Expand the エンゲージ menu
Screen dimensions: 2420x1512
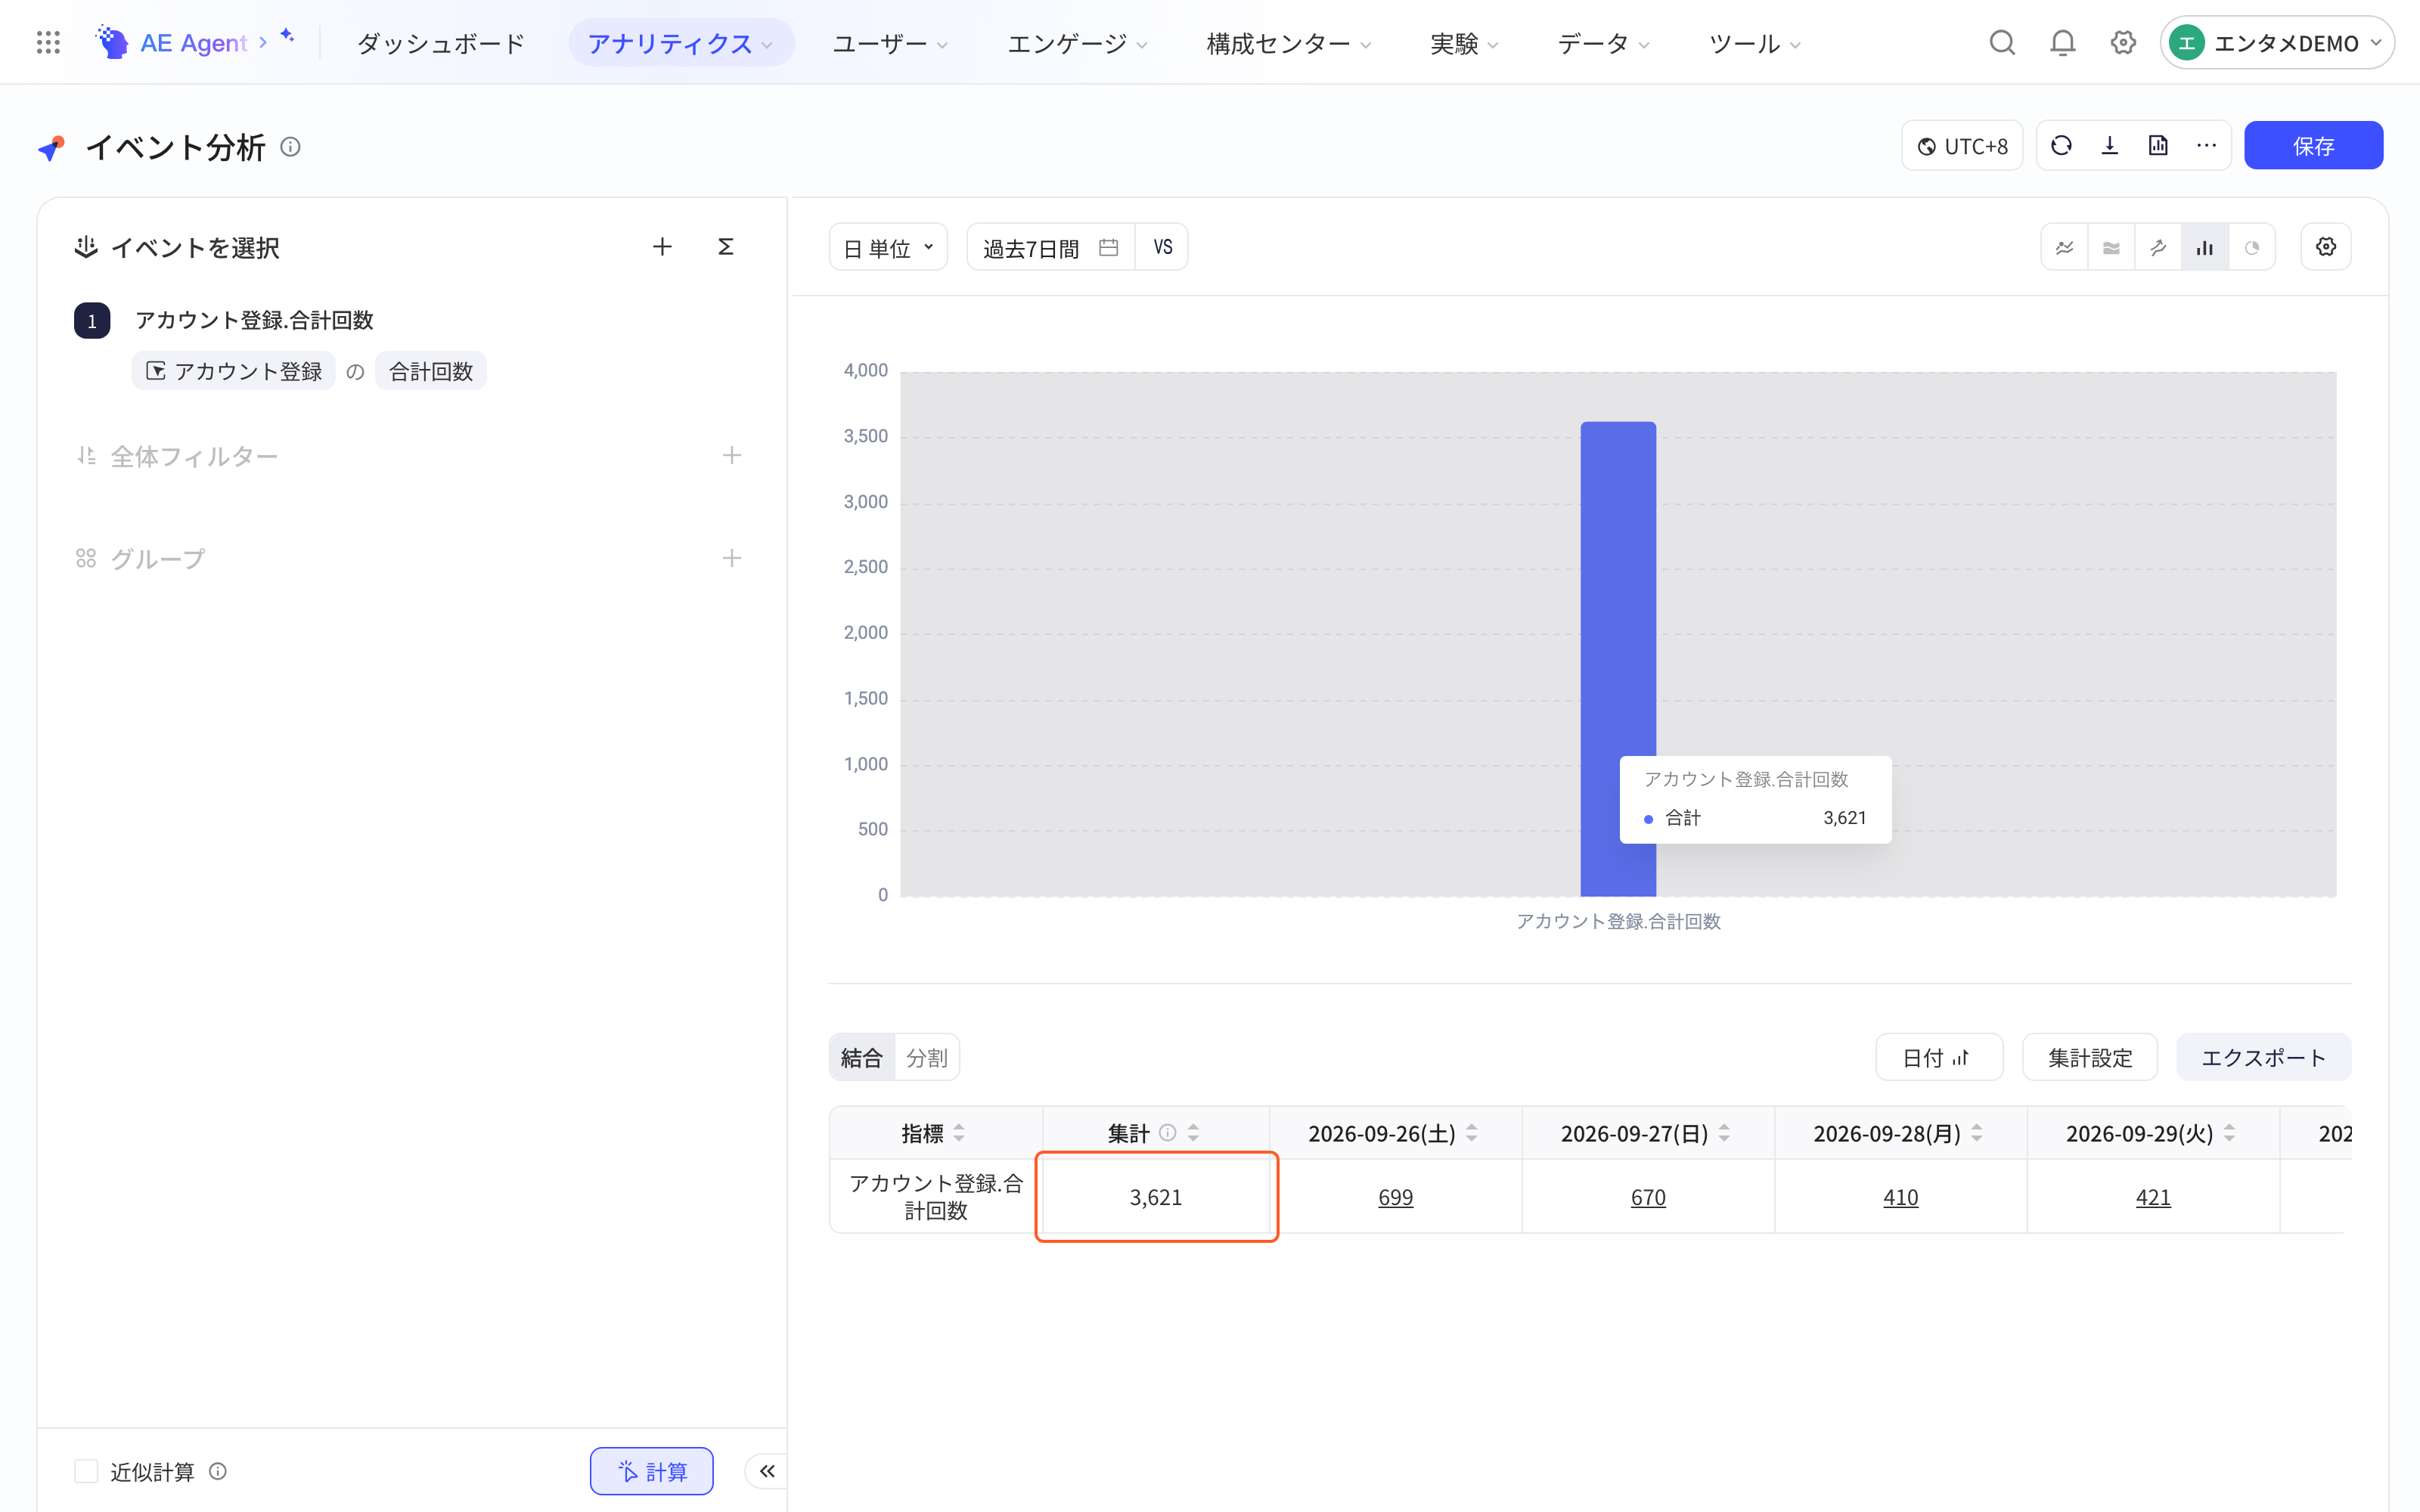1077,43
